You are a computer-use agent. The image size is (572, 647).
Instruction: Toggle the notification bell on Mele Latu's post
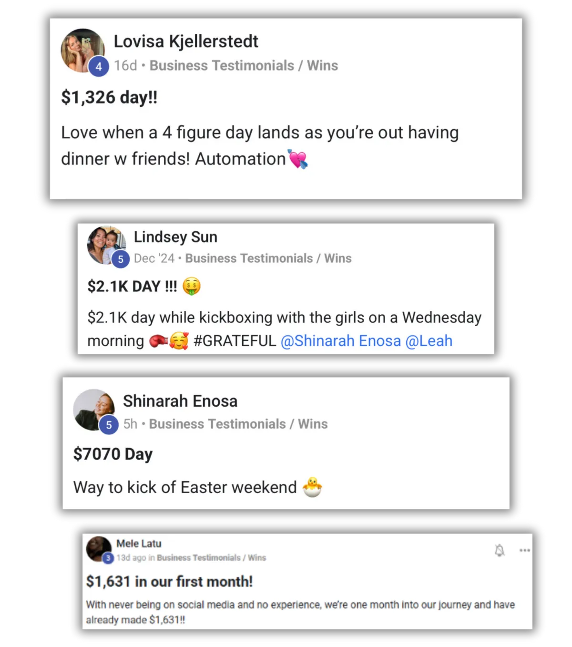click(x=500, y=551)
